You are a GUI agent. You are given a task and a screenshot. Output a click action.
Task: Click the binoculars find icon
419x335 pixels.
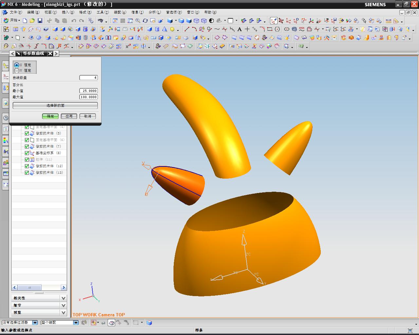tap(100, 21)
